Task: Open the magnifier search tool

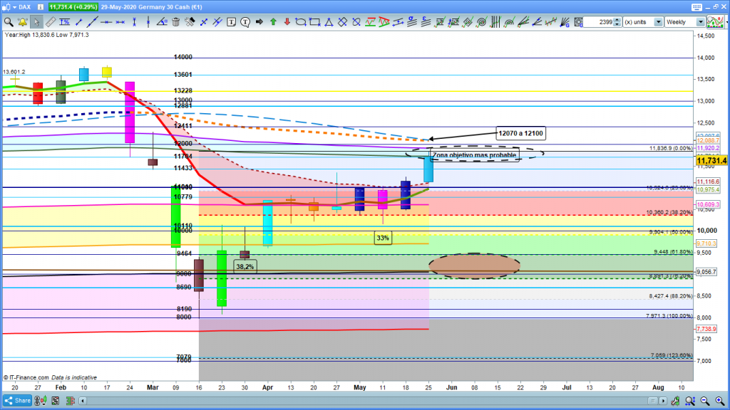Action: [8, 22]
